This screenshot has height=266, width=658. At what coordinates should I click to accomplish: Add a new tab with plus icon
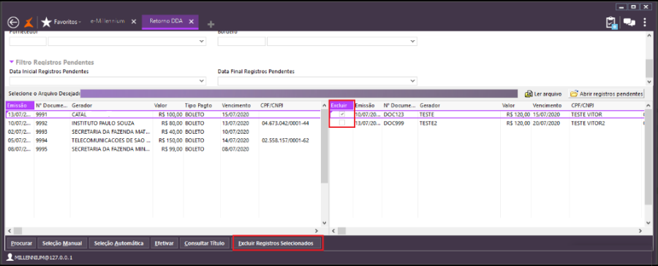(211, 24)
